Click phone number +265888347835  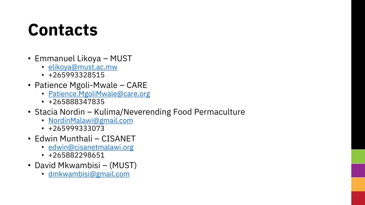76,102
